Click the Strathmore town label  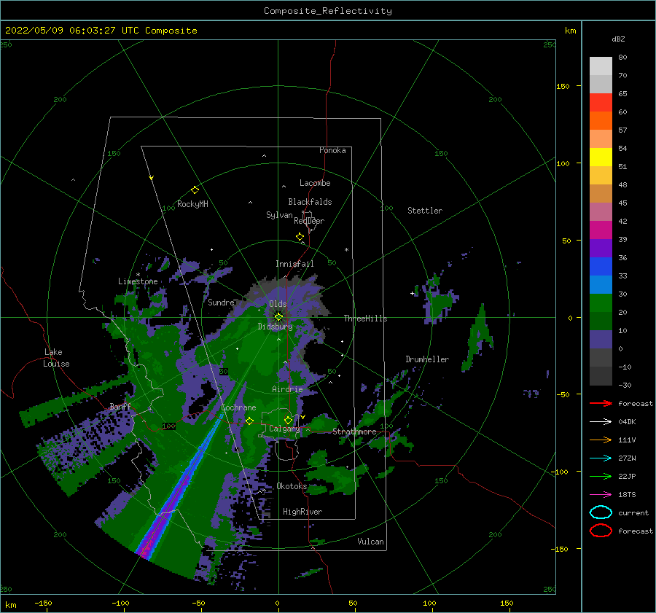354,432
